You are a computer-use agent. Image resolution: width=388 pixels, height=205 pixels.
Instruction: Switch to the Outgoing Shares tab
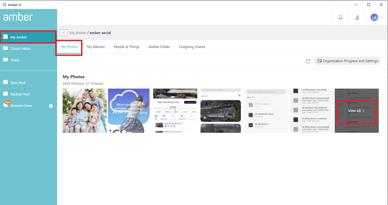(x=192, y=47)
